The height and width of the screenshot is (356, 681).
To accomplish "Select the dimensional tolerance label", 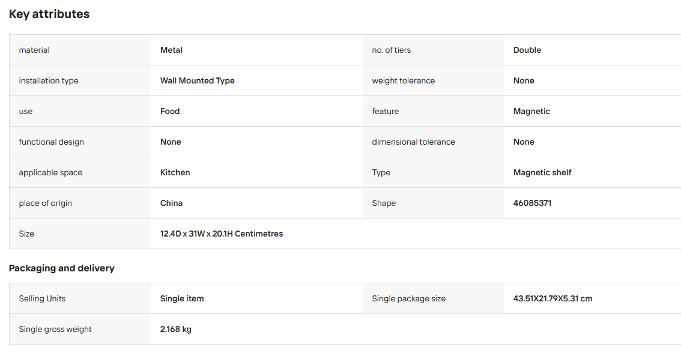I will coord(413,142).
